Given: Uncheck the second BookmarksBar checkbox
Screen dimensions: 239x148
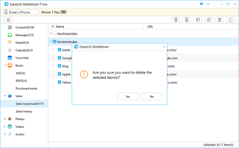Looking at the screenshot, I should click(55, 41).
